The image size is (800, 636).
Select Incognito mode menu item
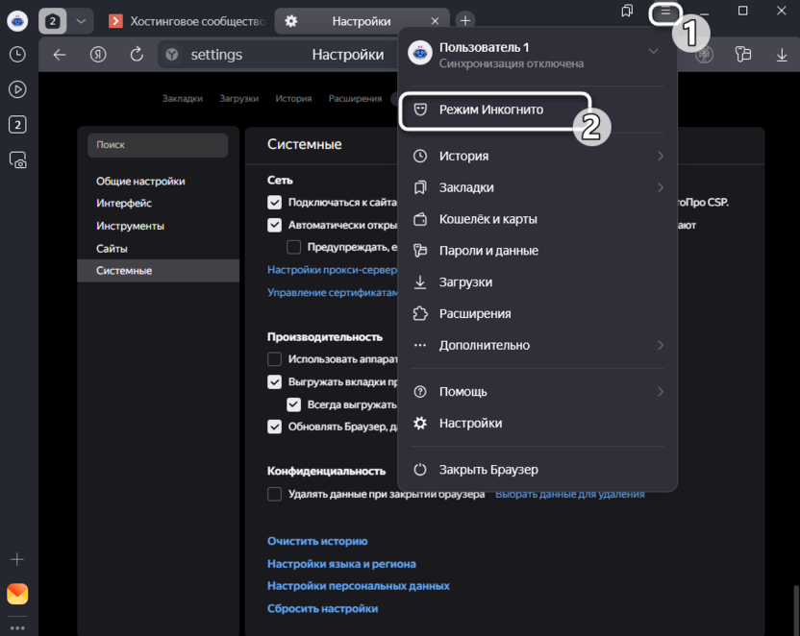tap(491, 110)
